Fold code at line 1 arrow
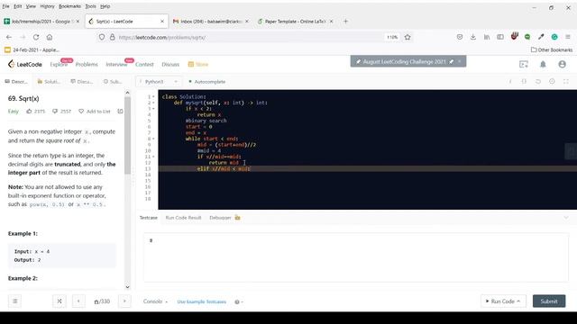 coord(153,96)
